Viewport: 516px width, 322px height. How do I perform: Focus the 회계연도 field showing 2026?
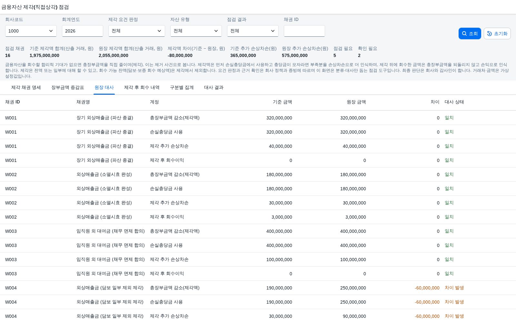coord(83,31)
